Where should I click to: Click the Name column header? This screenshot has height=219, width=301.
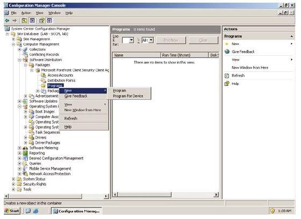pyautogui.click(x=137, y=55)
